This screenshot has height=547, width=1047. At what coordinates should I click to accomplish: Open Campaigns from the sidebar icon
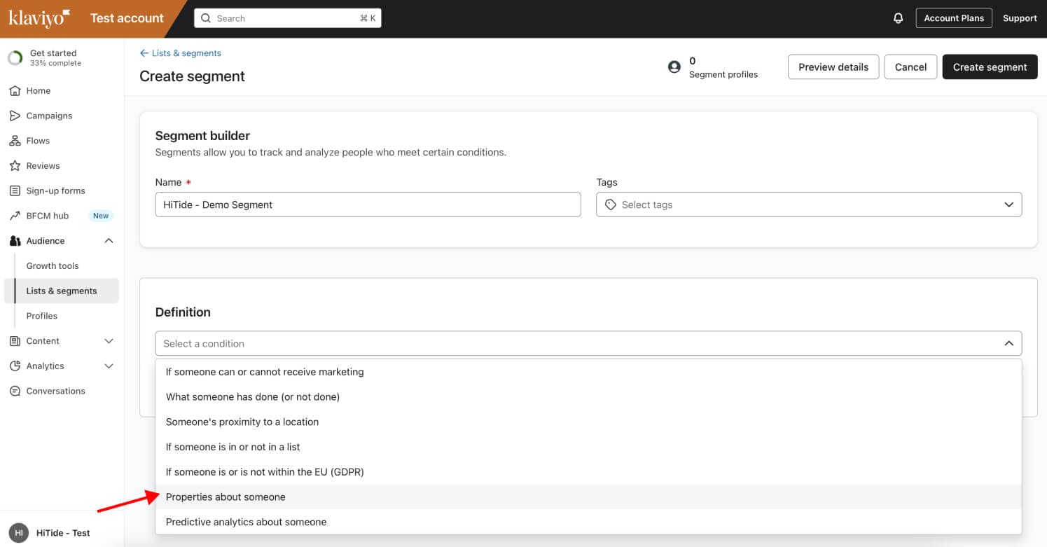click(x=15, y=116)
